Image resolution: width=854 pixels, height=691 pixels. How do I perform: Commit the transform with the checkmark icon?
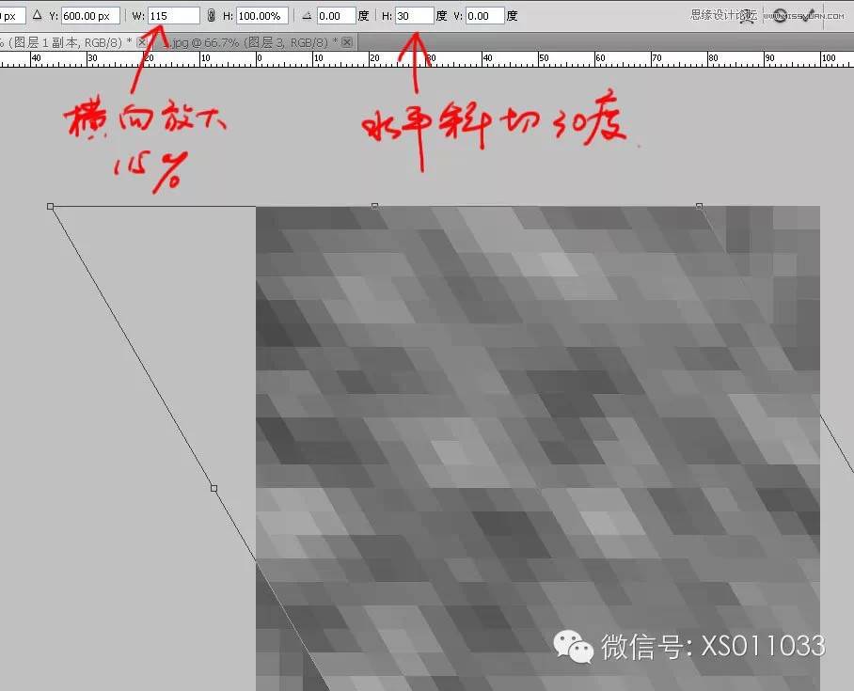coord(810,16)
